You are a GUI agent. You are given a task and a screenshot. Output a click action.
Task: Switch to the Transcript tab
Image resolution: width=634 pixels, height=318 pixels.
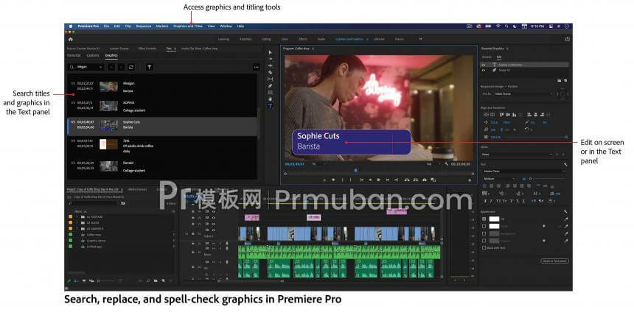tap(74, 55)
